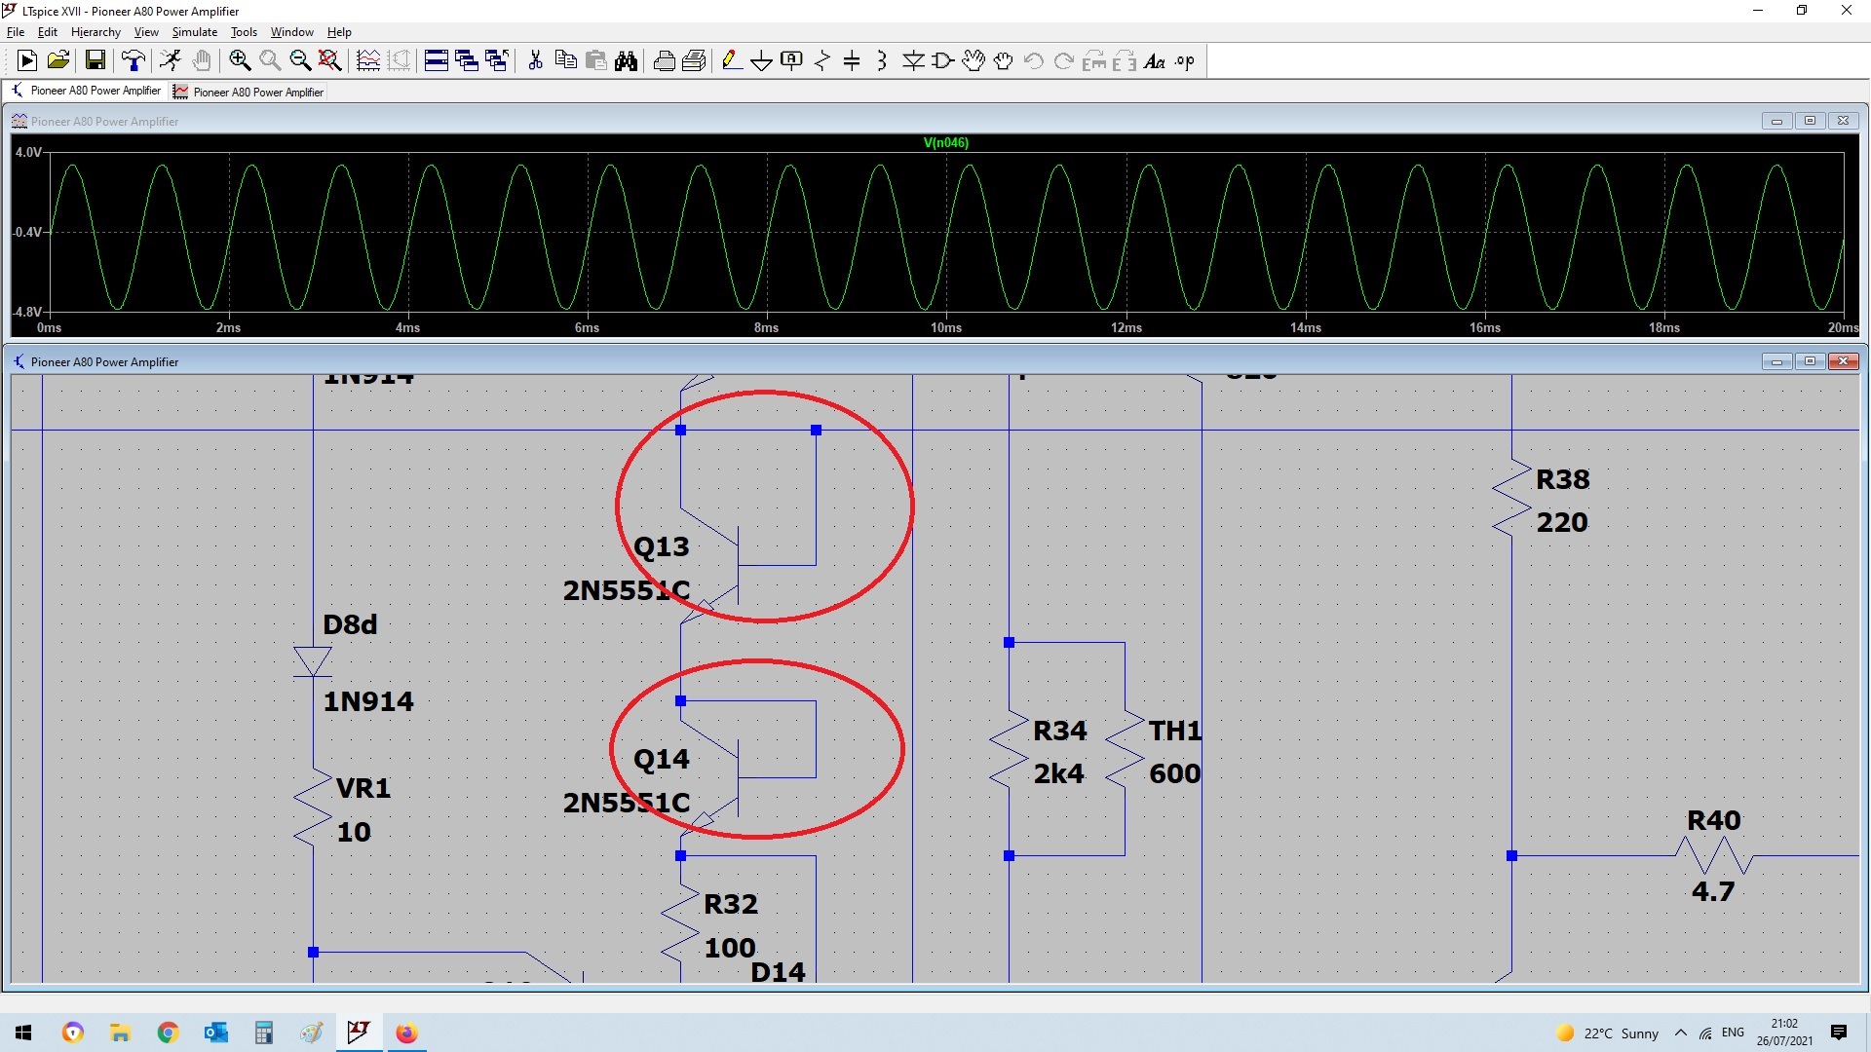Open the Tools menu
1871x1052 pixels.
click(x=244, y=32)
